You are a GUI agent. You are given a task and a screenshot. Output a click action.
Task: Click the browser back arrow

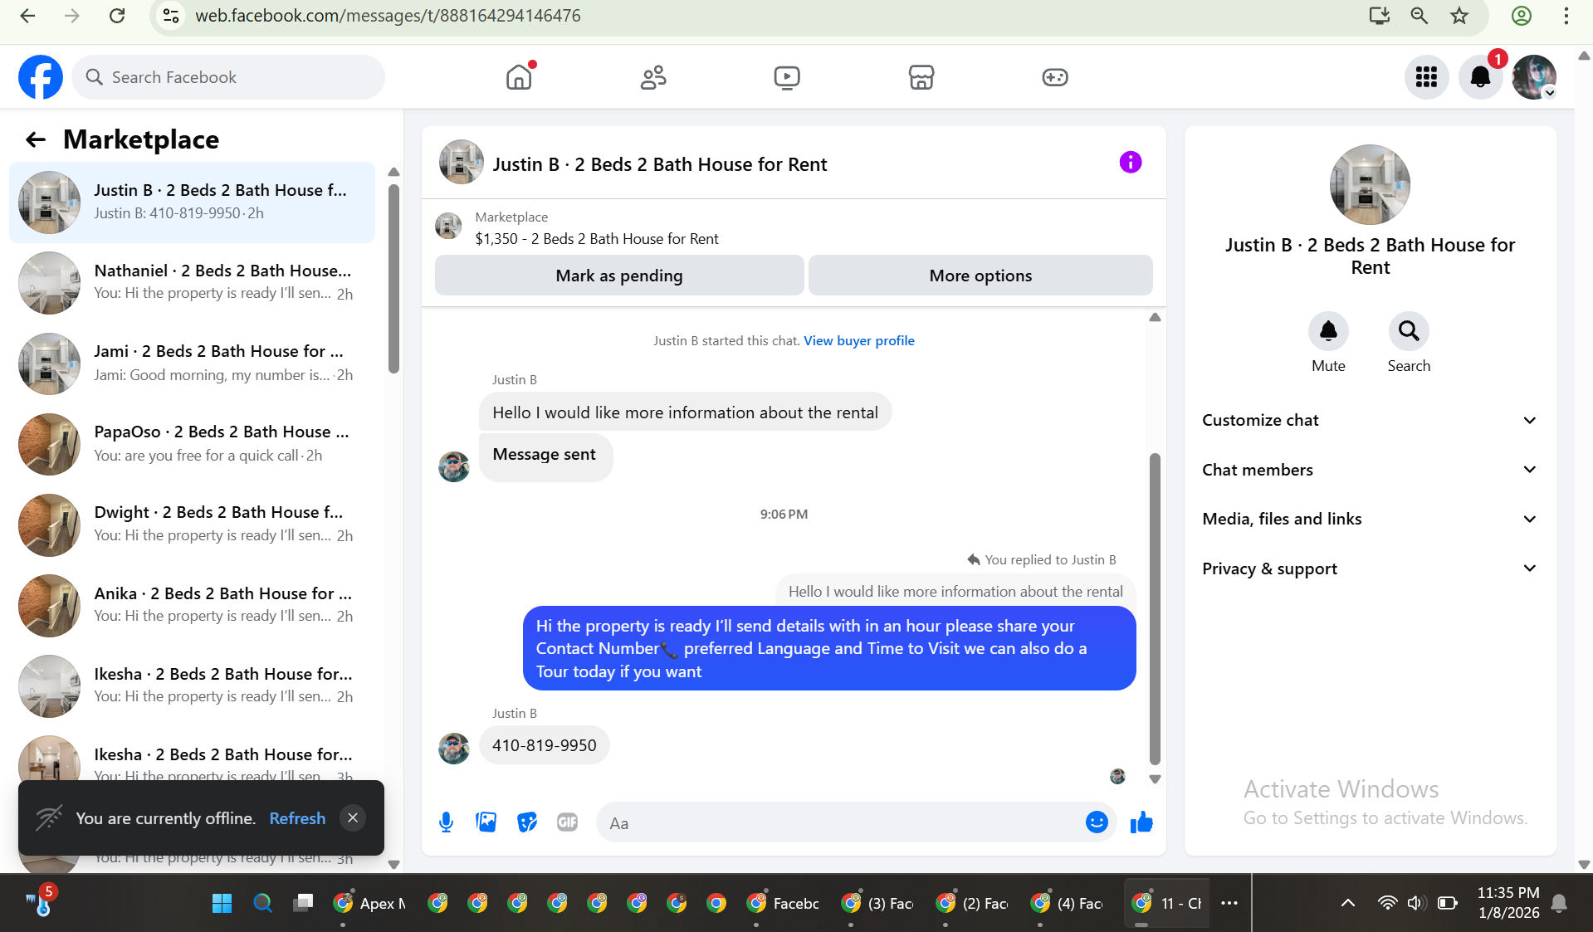click(x=27, y=16)
